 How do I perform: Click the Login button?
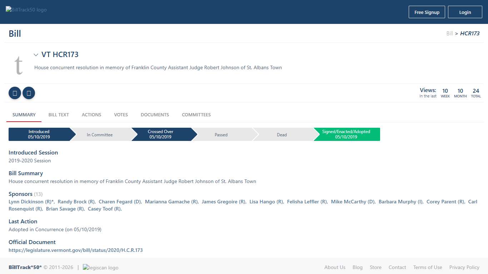tap(465, 12)
